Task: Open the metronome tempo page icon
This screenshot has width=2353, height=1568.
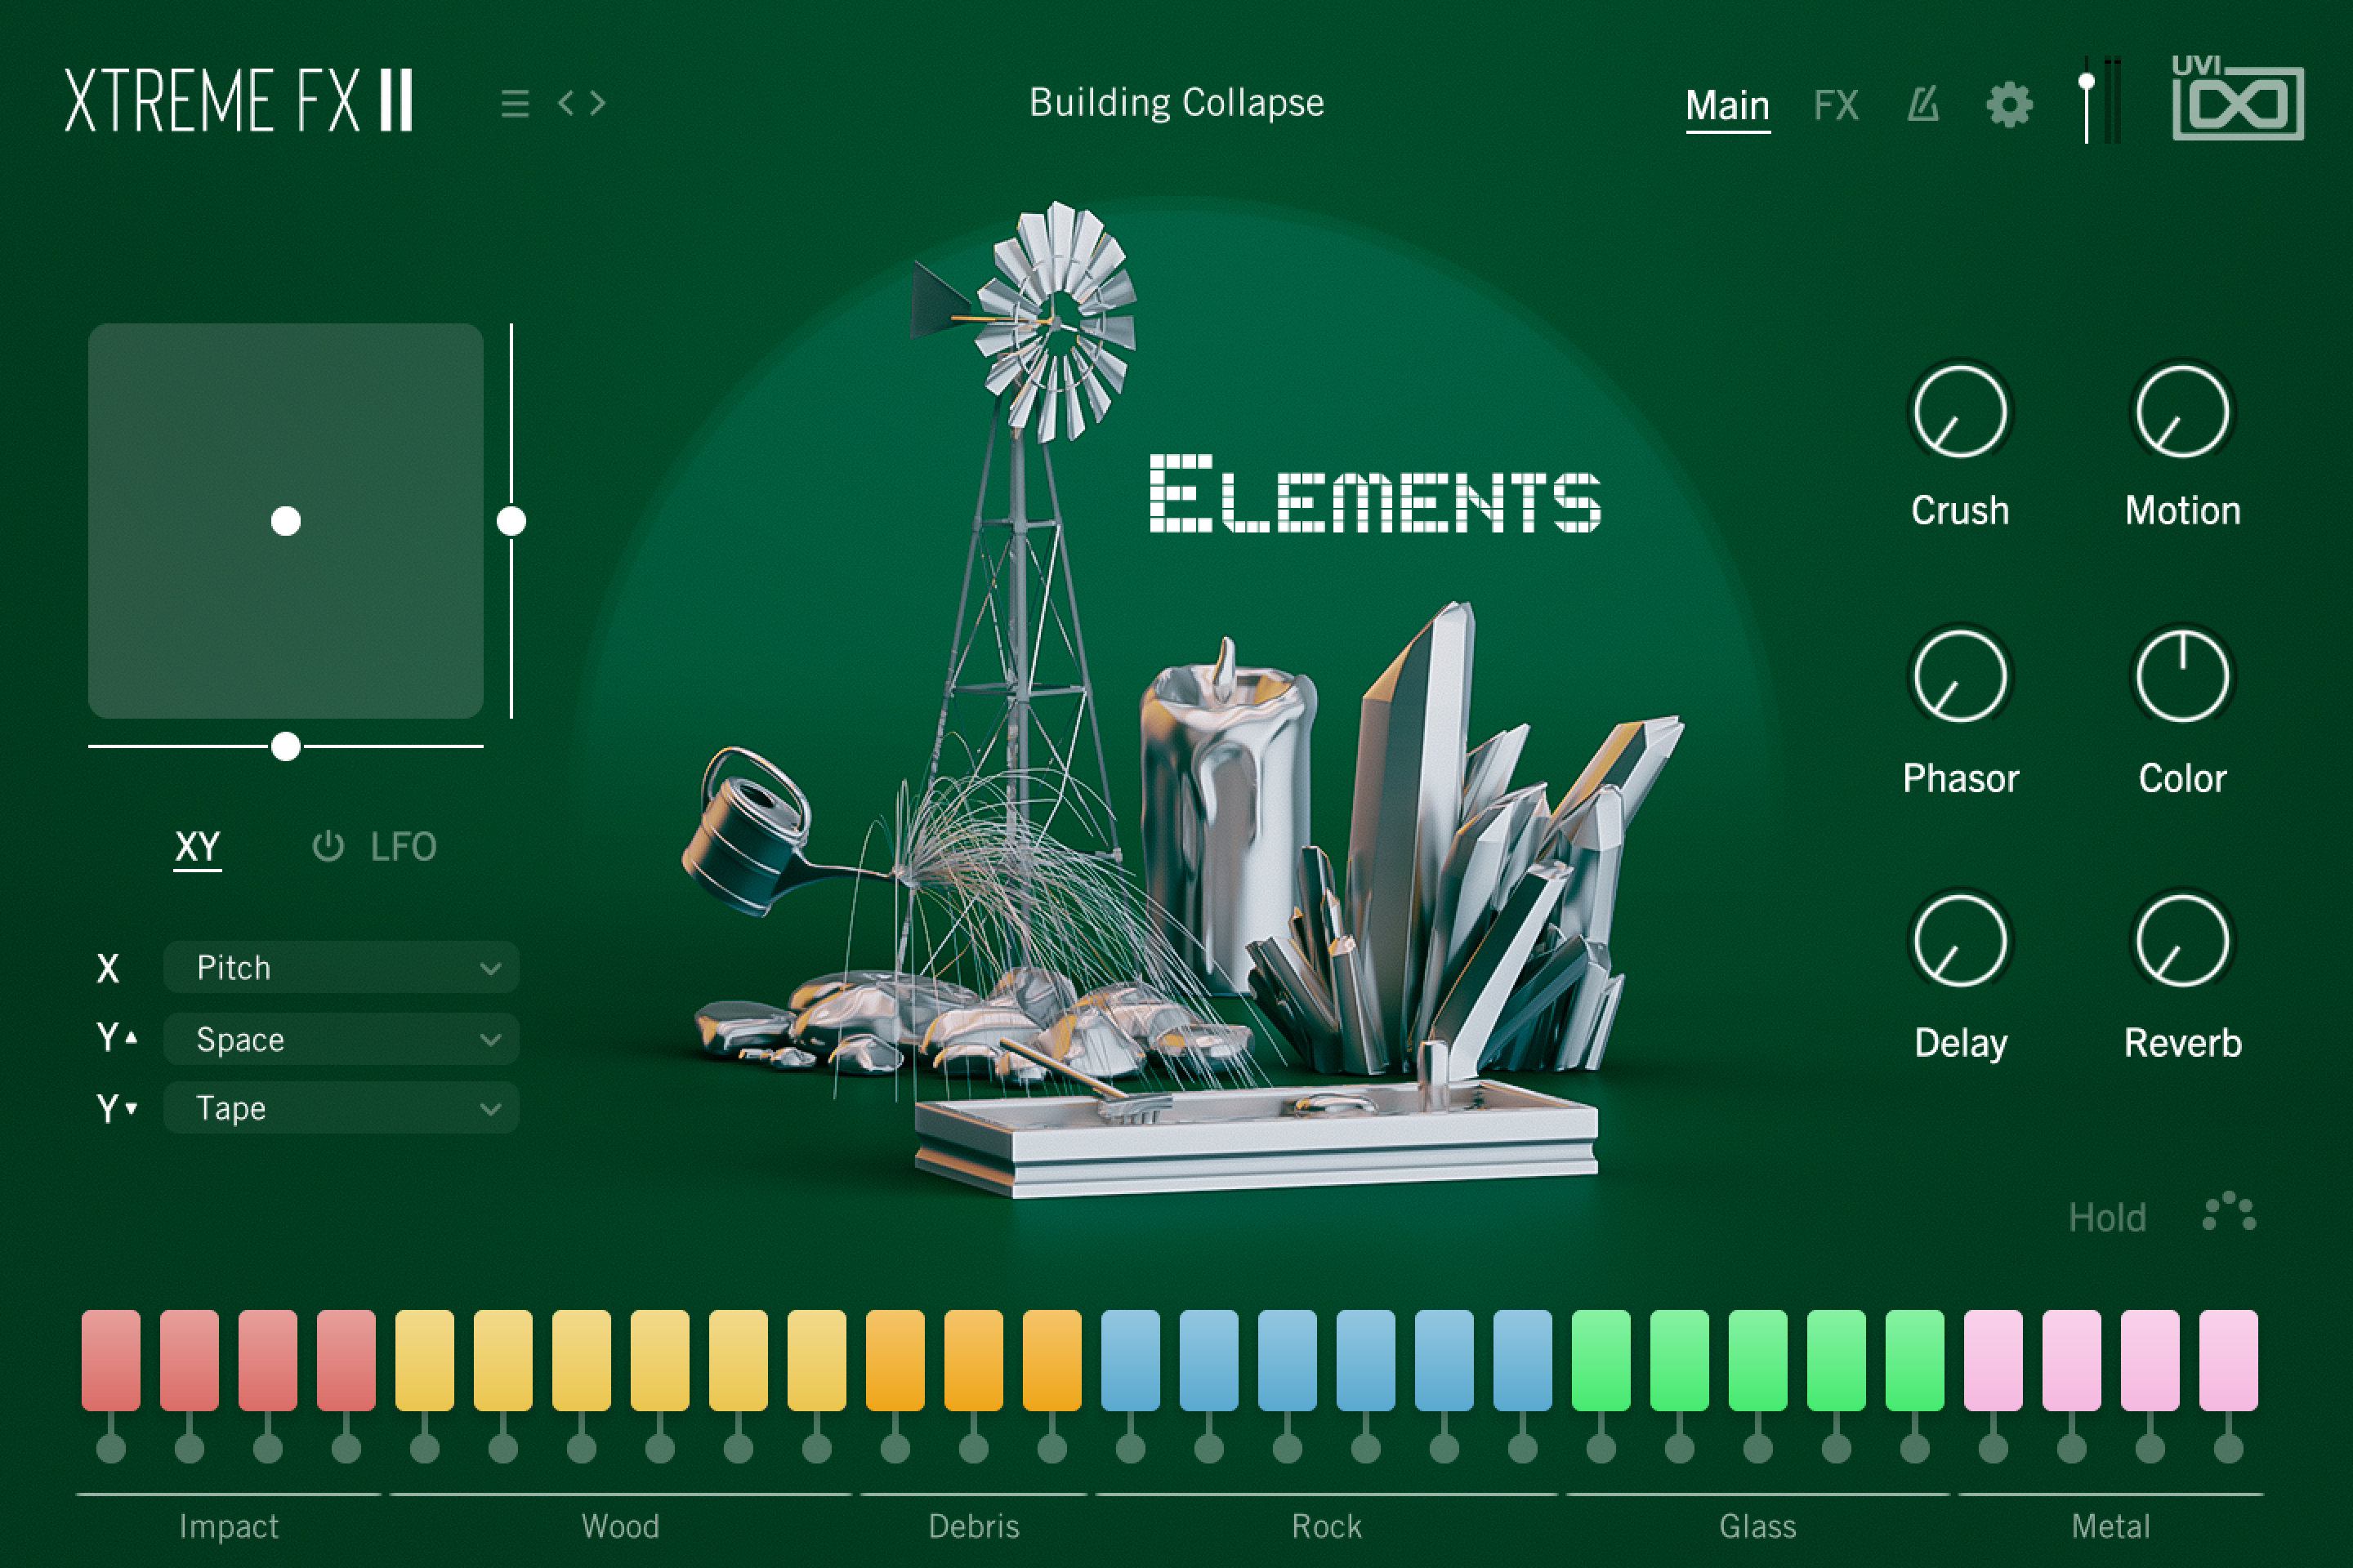Action: tap(1922, 104)
